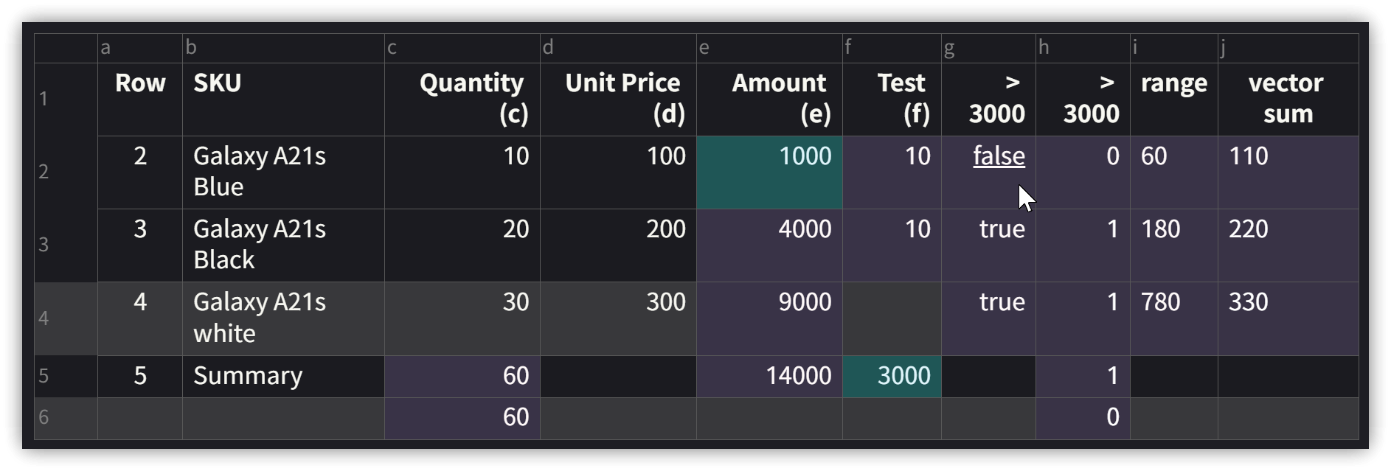The height and width of the screenshot is (471, 1391).
Task: Select the amount cell 4000
Action: (x=769, y=245)
